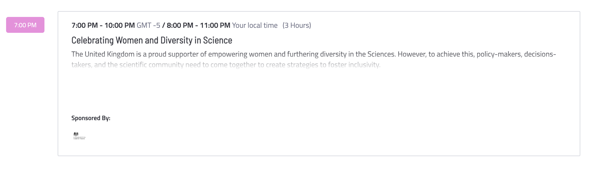Click the (3 Hours) duration text

coord(297,25)
